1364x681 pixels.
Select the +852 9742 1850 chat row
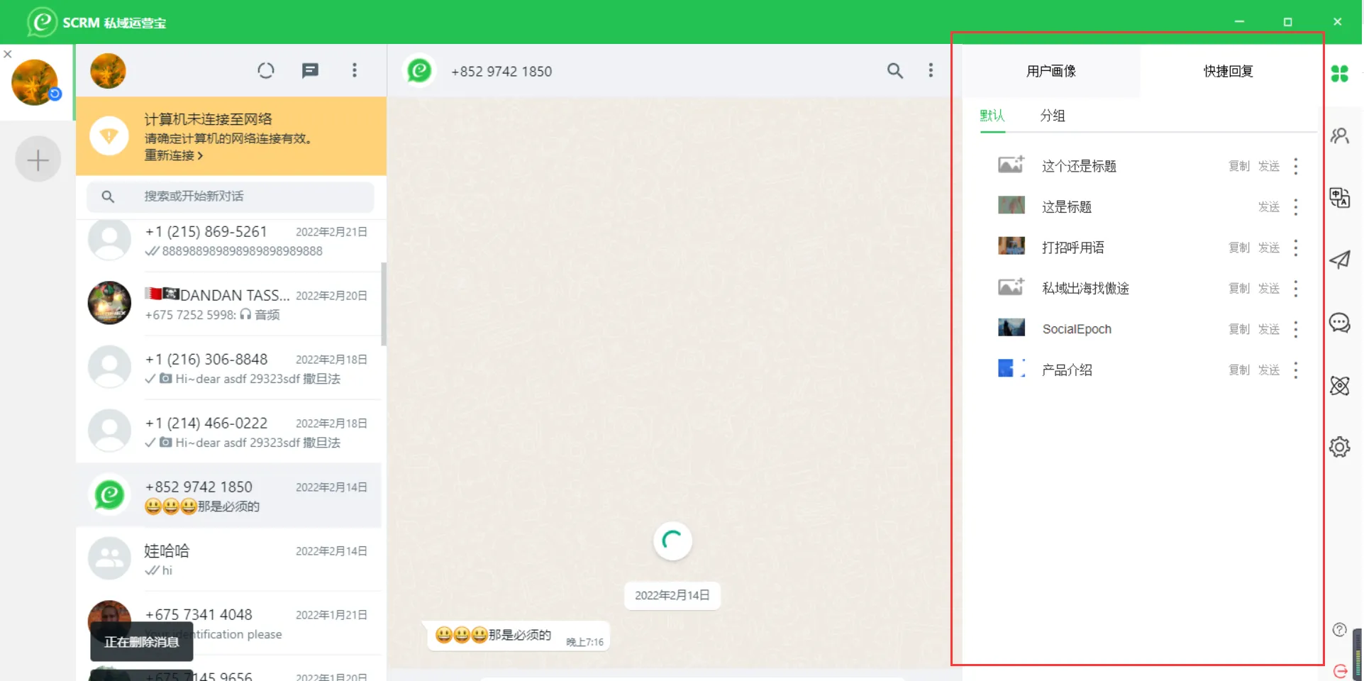point(228,495)
